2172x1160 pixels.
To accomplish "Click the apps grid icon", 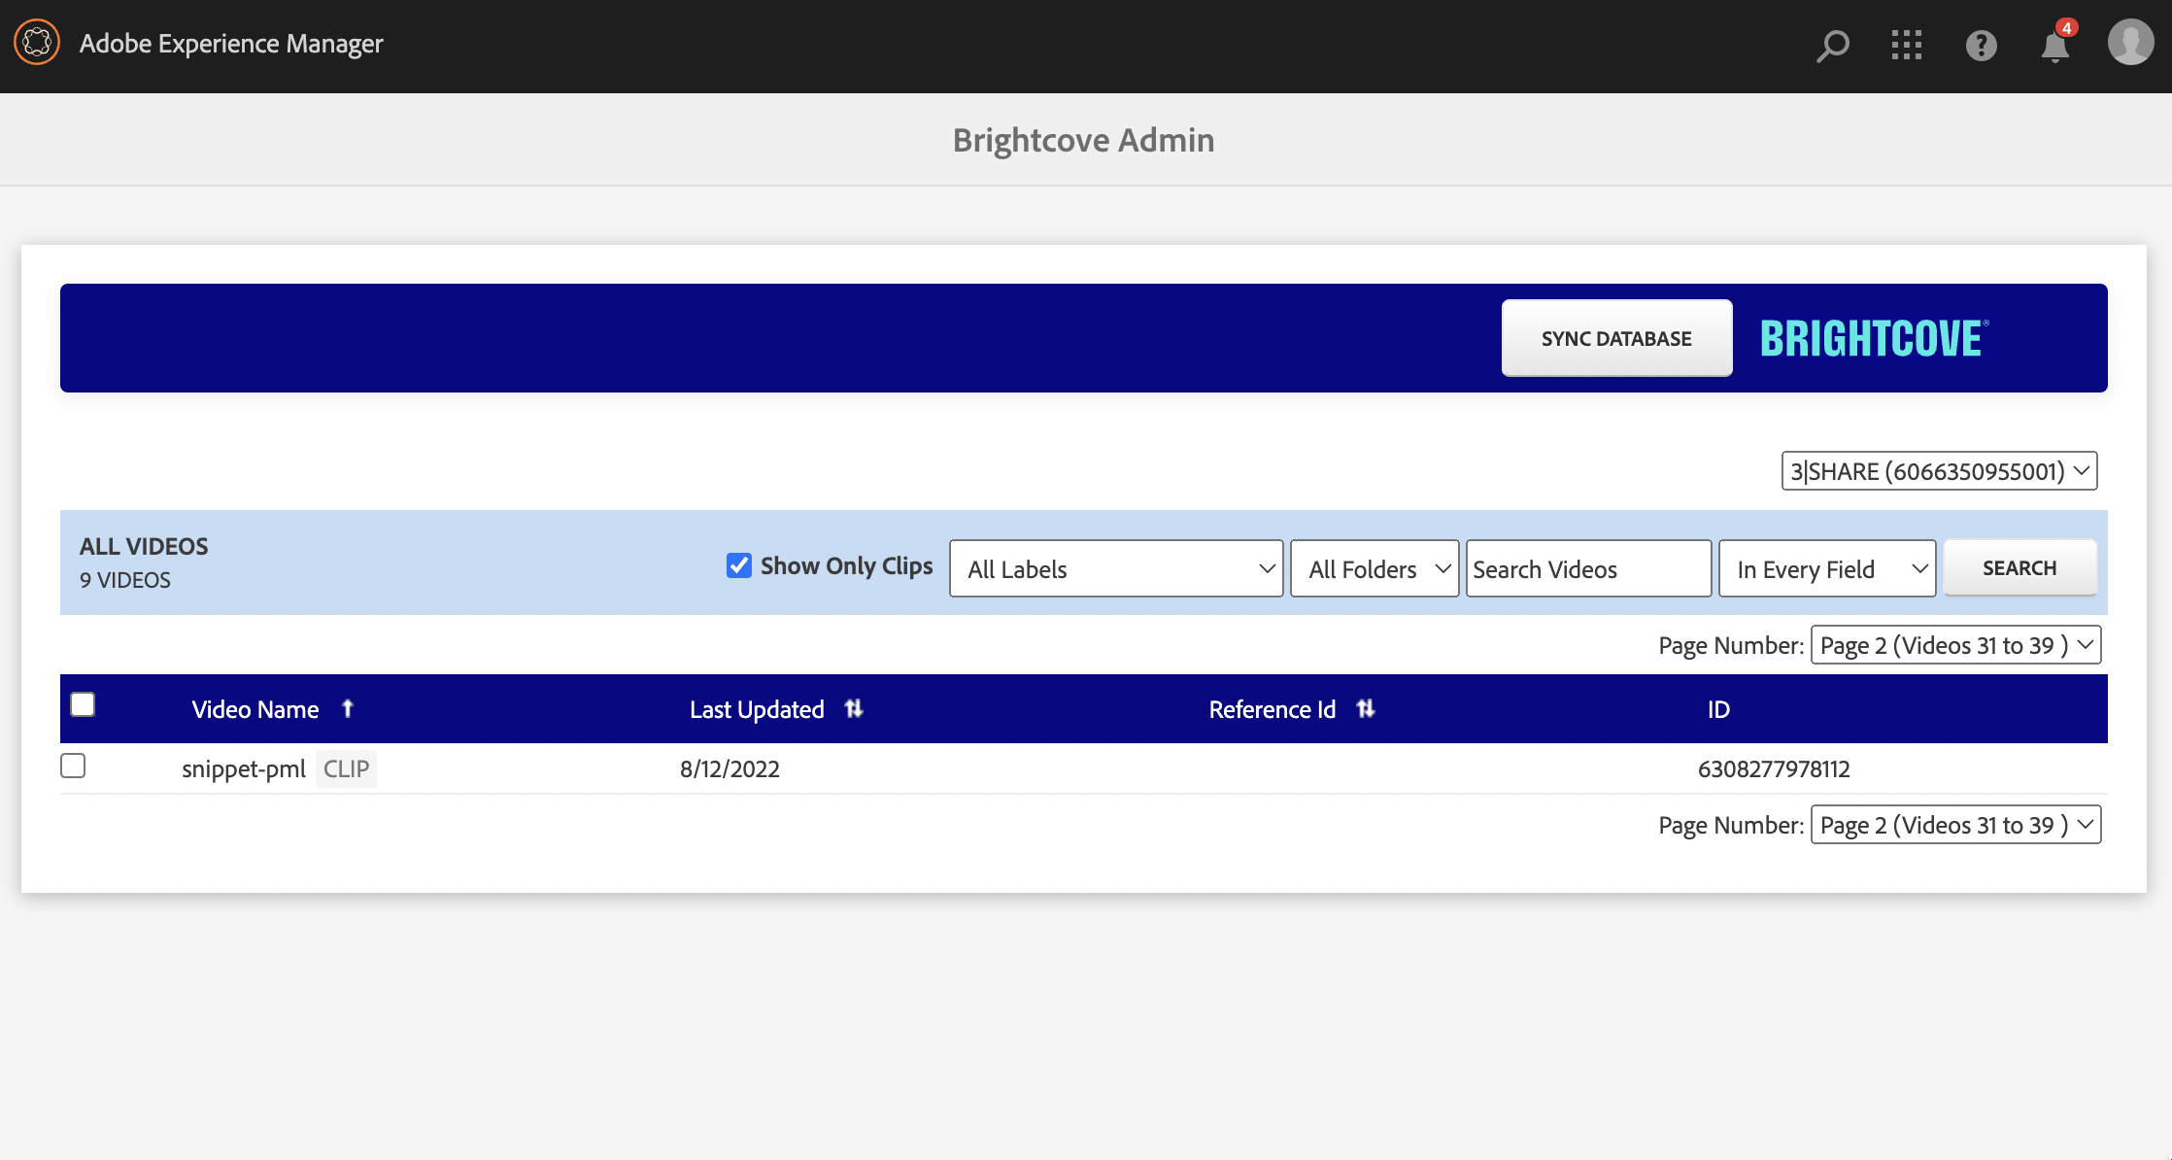I will pos(1905,43).
